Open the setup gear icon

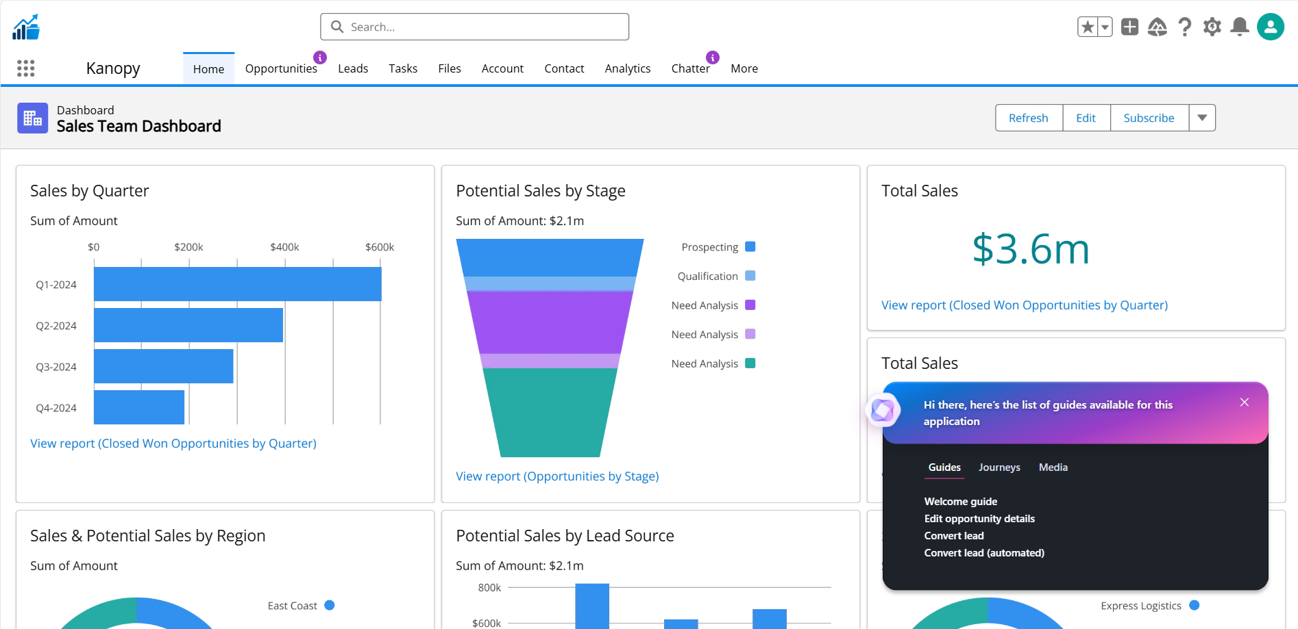[x=1212, y=27]
